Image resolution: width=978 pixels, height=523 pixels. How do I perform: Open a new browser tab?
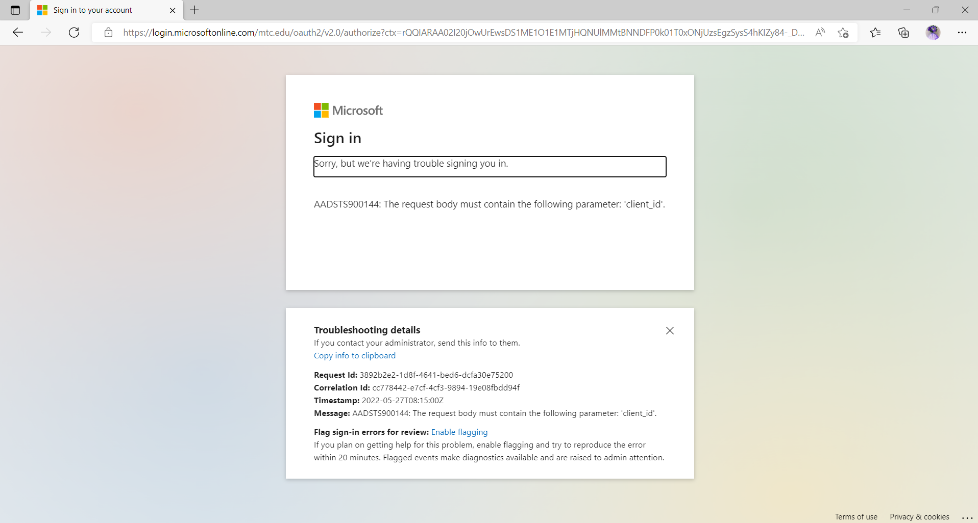(194, 10)
